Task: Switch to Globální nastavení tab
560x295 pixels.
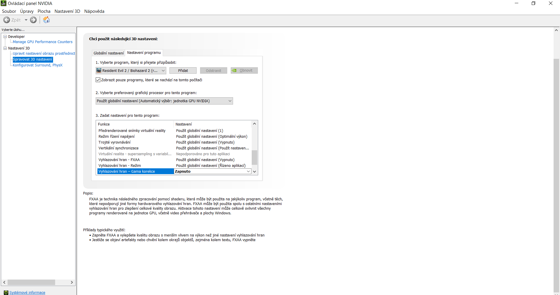Action: coord(108,53)
